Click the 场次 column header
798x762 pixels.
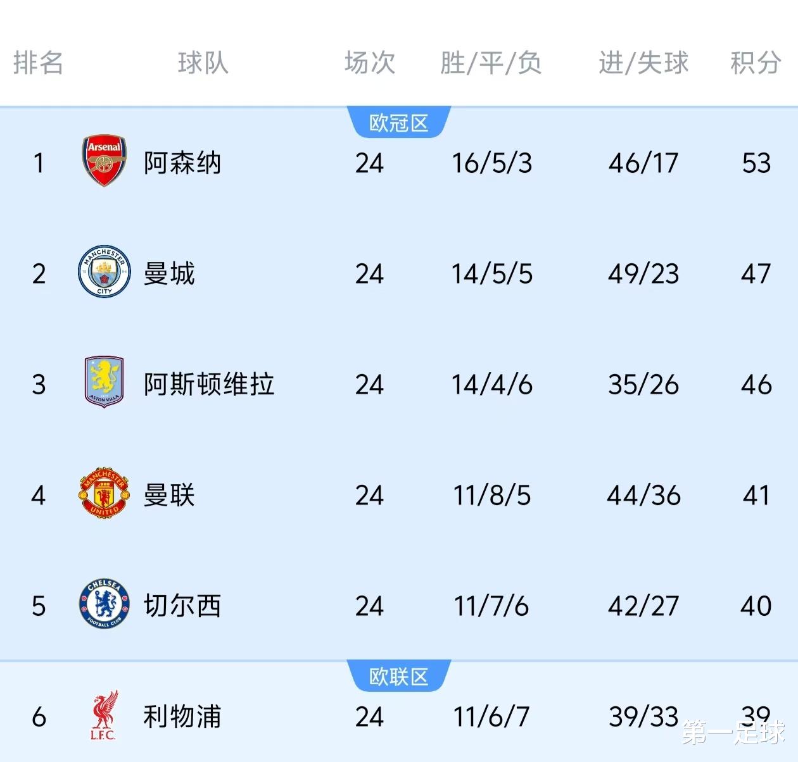(x=370, y=63)
